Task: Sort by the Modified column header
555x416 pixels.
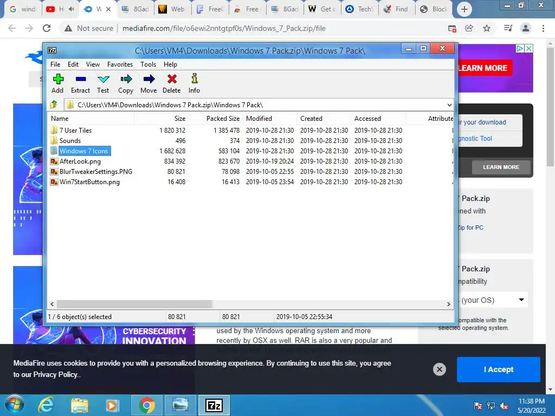Action: 270,119
